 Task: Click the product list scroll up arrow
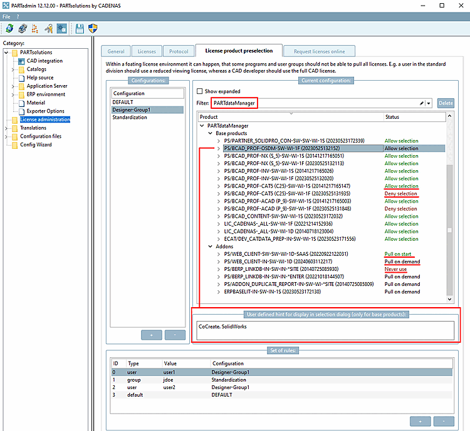point(449,116)
